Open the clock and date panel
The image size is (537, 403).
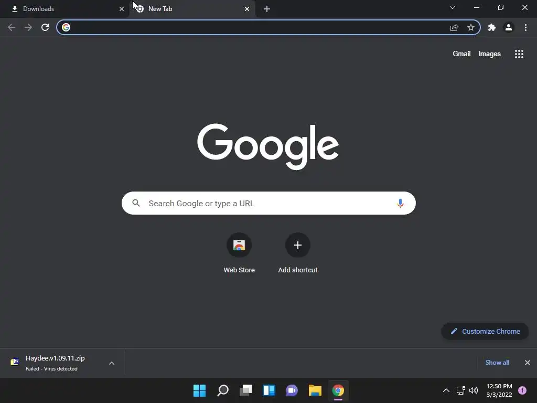499,390
